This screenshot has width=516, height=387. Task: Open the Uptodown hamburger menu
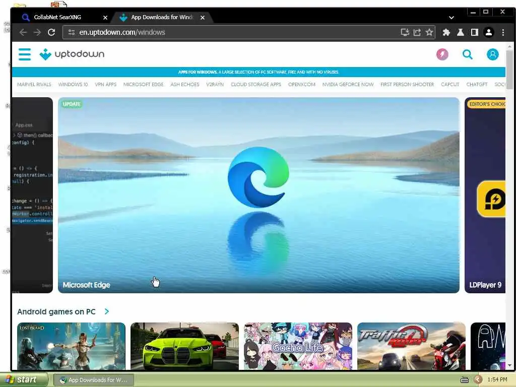(25, 54)
